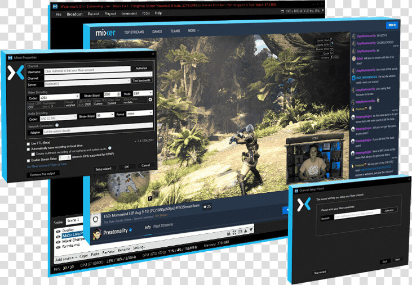Open video encoding settings gear icon
This screenshot has height=285, width=412.
pos(150,99)
